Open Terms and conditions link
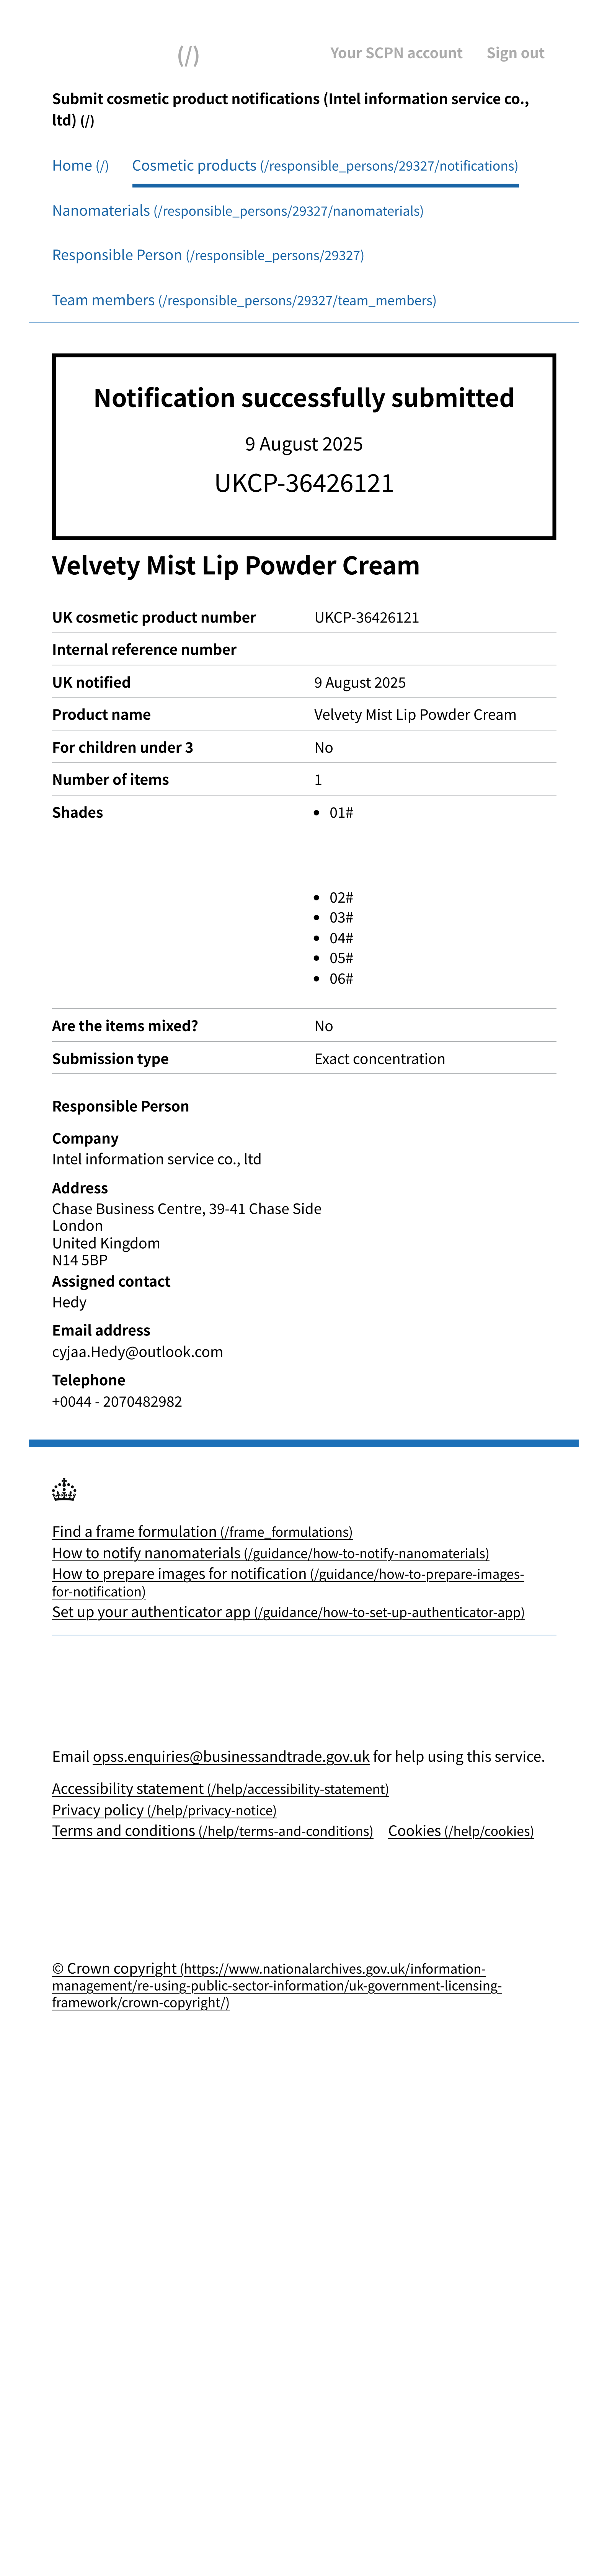607x2576 pixels. [x=212, y=1831]
